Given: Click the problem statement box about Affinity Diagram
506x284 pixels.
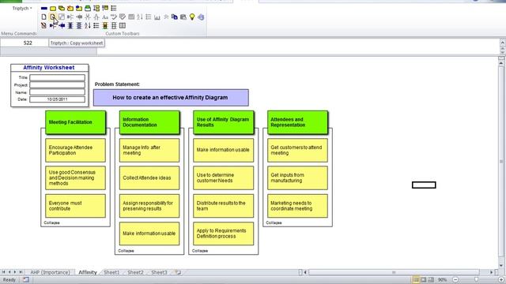Looking at the screenshot, I should click(x=171, y=98).
